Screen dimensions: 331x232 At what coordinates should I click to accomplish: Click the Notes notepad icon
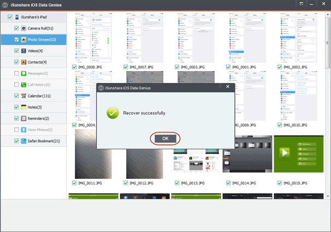(x=23, y=107)
